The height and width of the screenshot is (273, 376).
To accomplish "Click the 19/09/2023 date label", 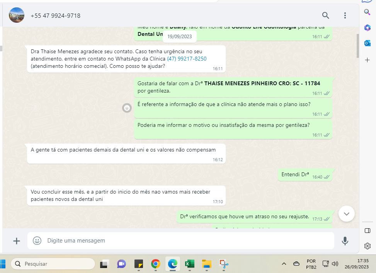I will pos(180,37).
